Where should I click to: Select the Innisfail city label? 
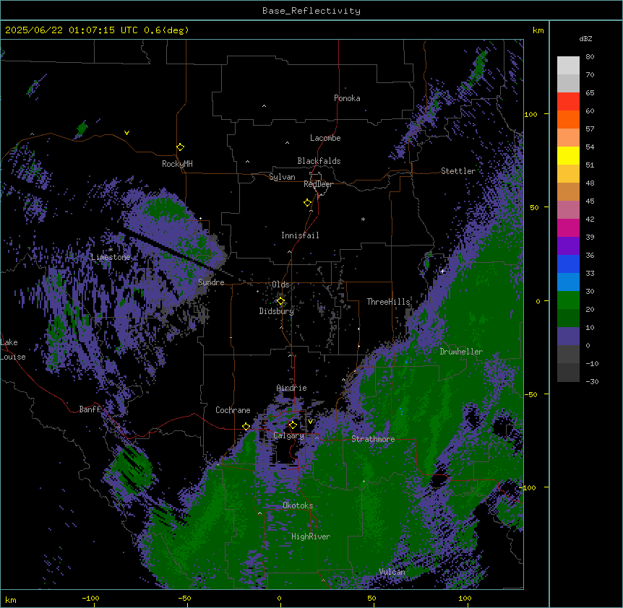tap(300, 235)
